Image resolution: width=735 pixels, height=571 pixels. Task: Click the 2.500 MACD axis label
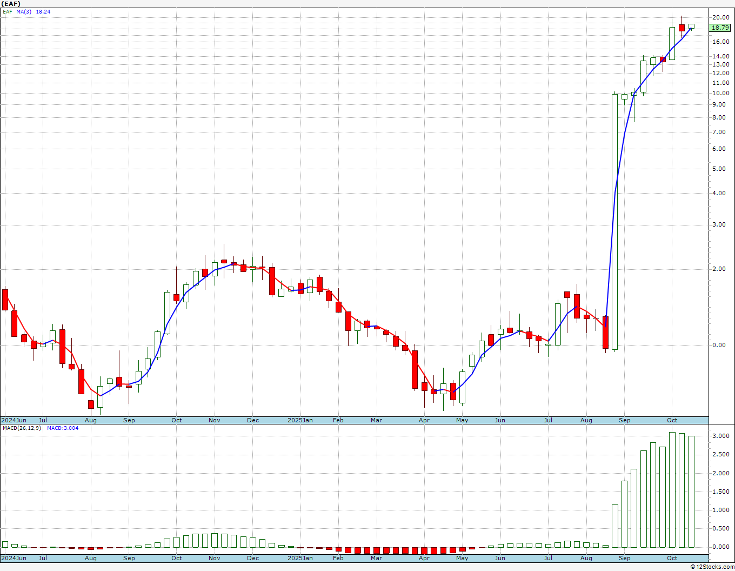coord(720,454)
